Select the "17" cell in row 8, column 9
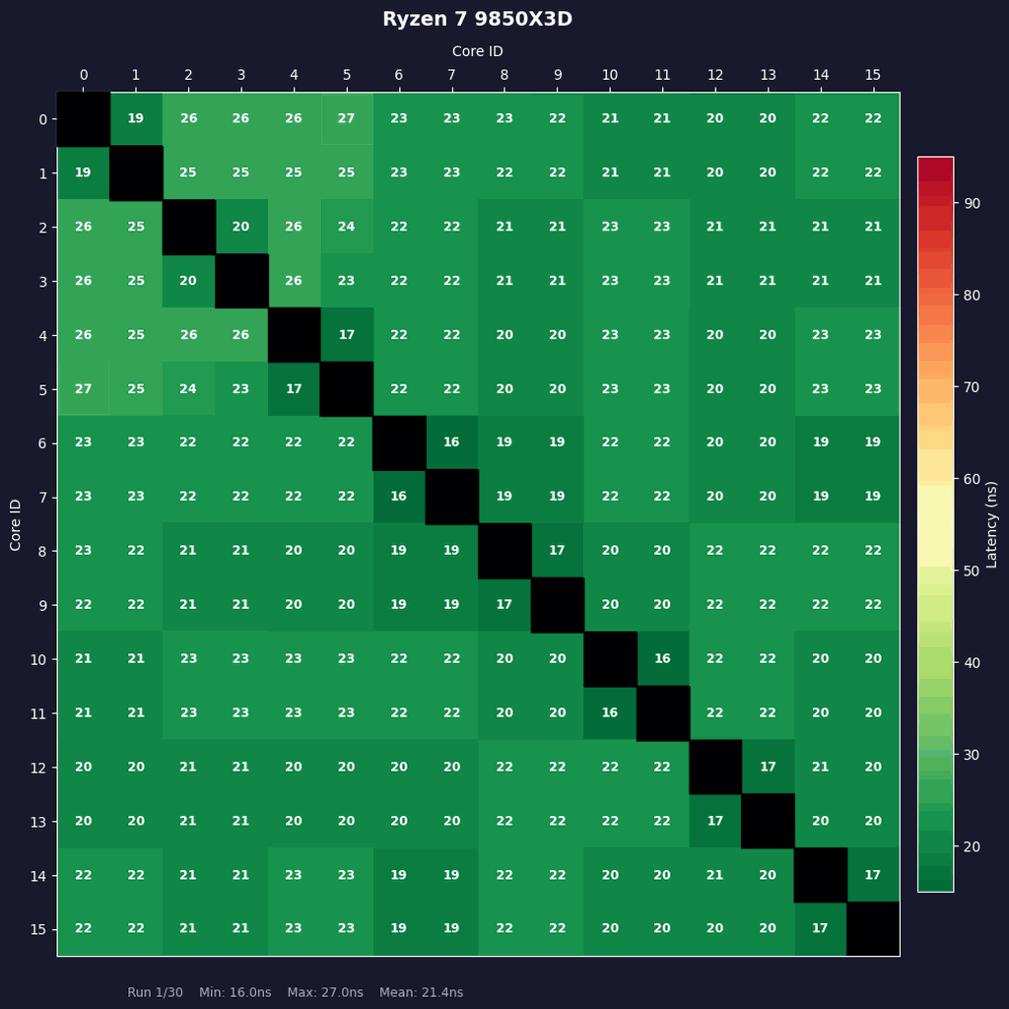 point(558,551)
